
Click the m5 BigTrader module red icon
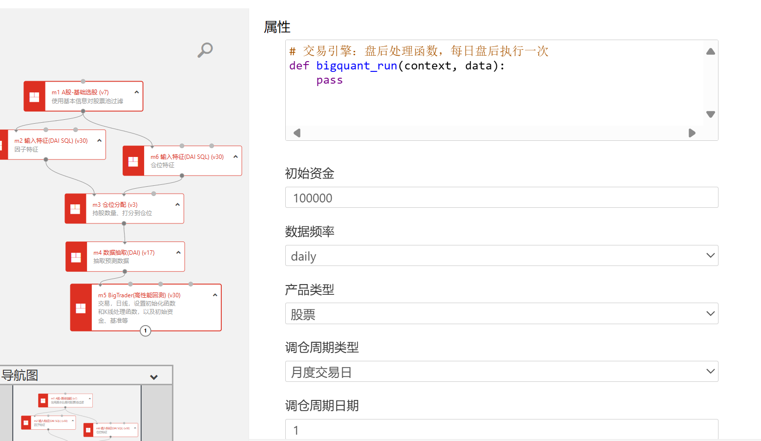point(81,308)
